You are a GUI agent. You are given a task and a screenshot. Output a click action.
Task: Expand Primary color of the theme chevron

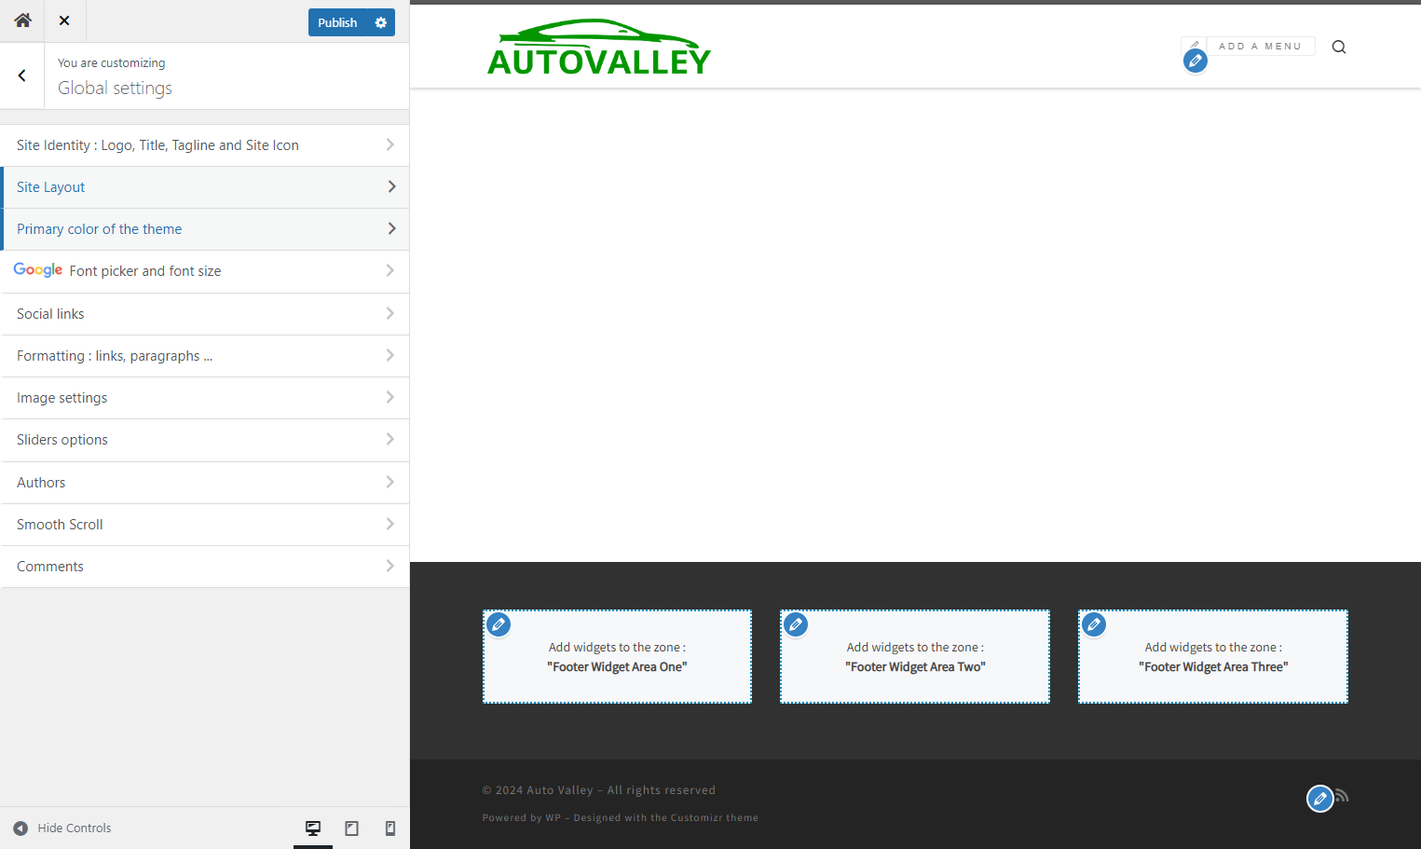391,228
